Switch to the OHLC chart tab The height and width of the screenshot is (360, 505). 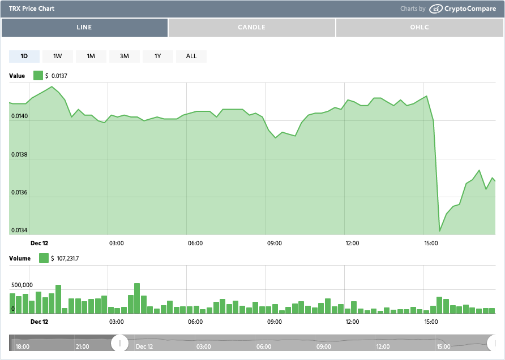(420, 27)
